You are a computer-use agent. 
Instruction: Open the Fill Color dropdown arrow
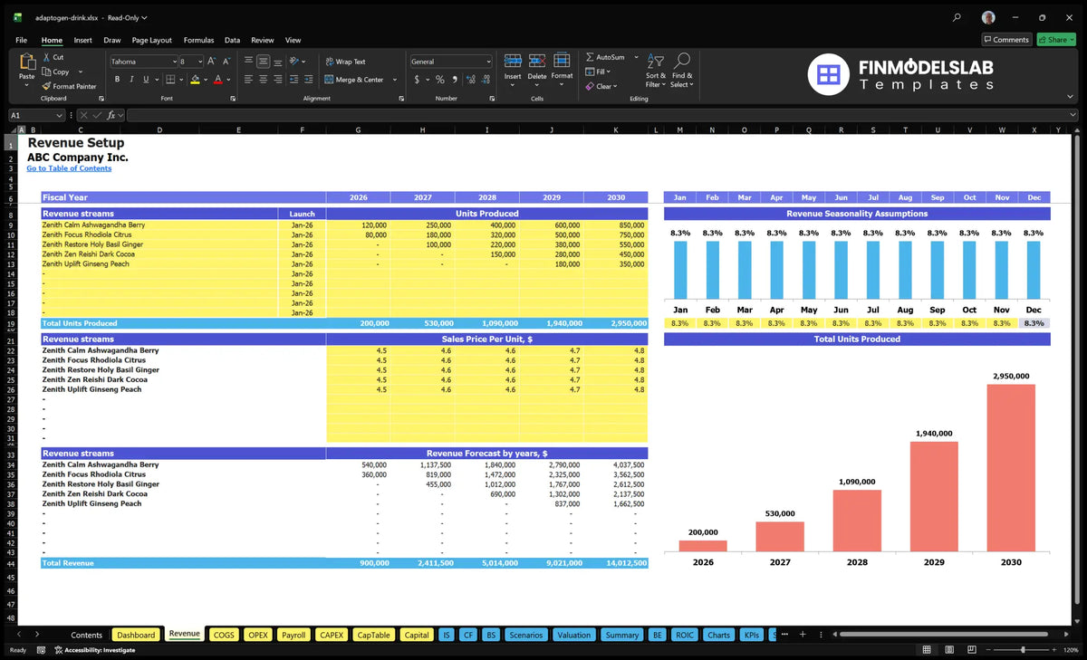(205, 80)
